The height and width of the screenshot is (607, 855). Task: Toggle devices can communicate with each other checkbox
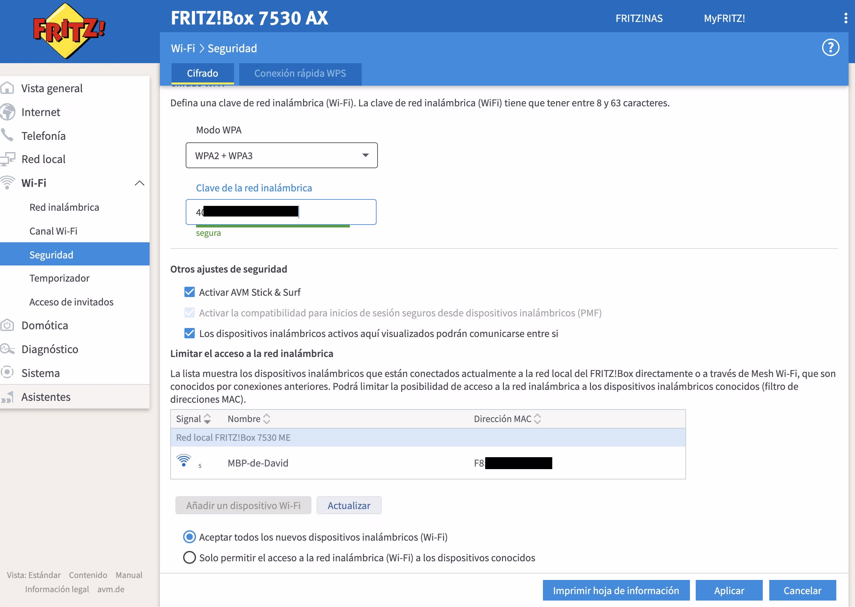click(x=190, y=333)
